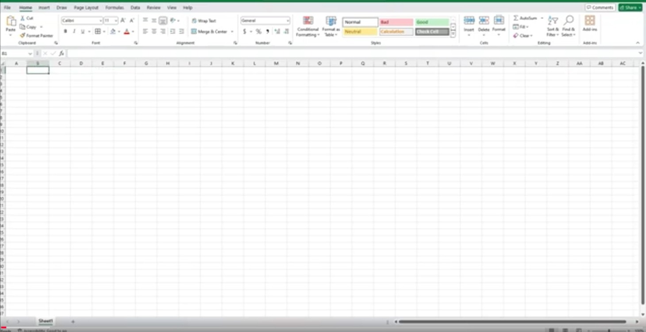The height and width of the screenshot is (332, 646).
Task: Open the Add-ins button
Action: [589, 23]
